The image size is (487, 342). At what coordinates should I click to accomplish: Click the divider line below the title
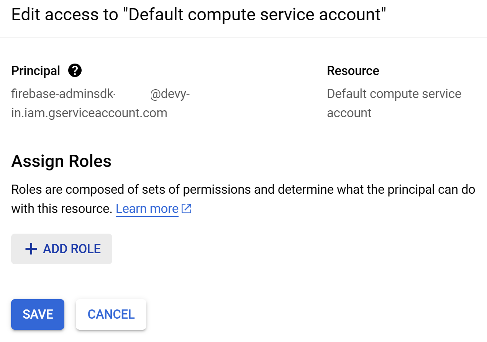243,38
